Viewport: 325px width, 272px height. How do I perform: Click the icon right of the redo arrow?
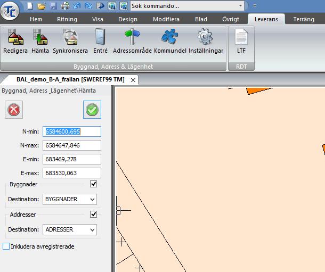pyautogui.click(x=100, y=6)
